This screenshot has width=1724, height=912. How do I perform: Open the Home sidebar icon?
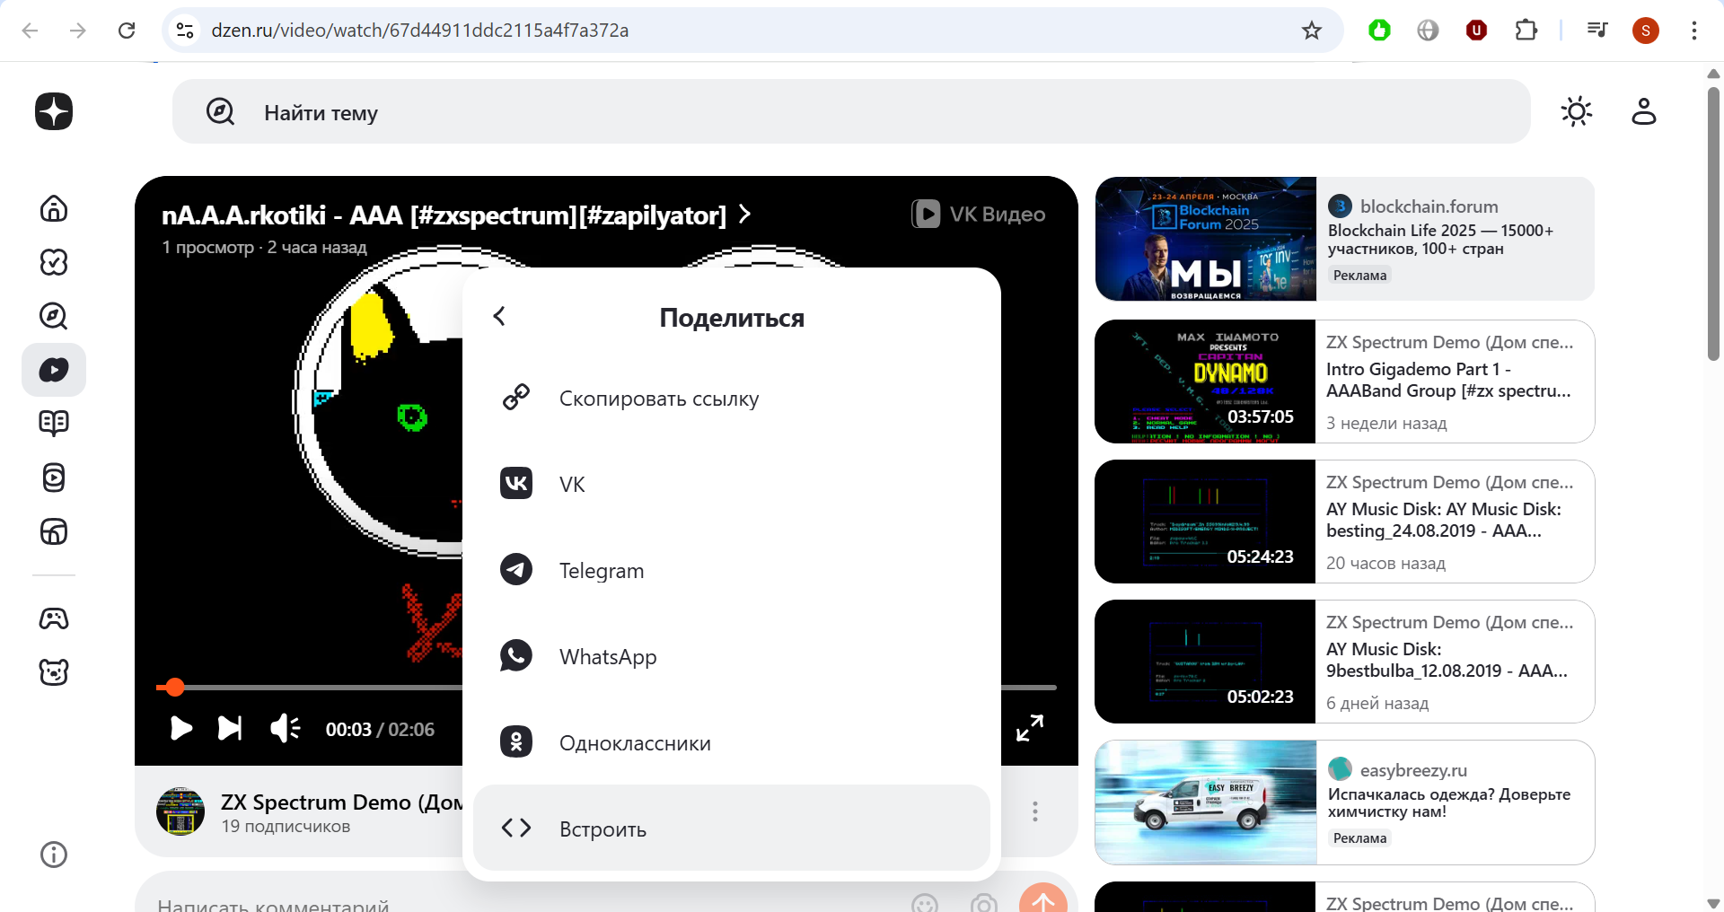coord(54,208)
